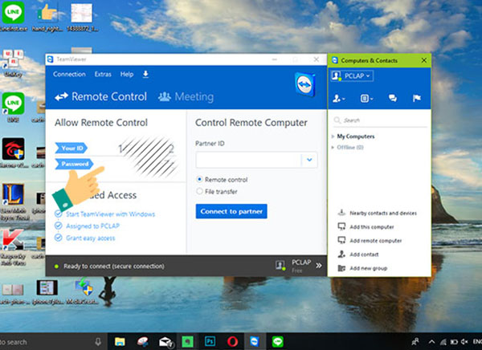Open the top LINE desktop shortcut
The height and width of the screenshot is (350, 482).
[x=13, y=13]
